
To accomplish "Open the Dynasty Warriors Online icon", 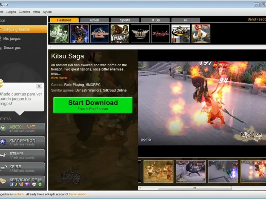I will (x=99, y=33).
